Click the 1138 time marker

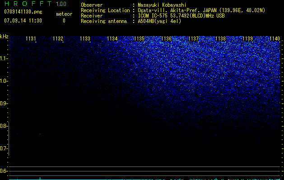(x=221, y=38)
